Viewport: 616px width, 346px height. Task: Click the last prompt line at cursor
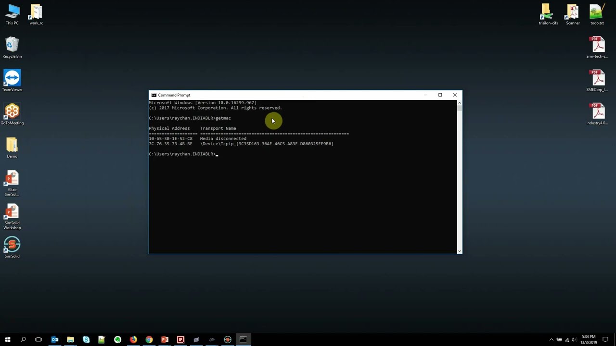(x=183, y=154)
